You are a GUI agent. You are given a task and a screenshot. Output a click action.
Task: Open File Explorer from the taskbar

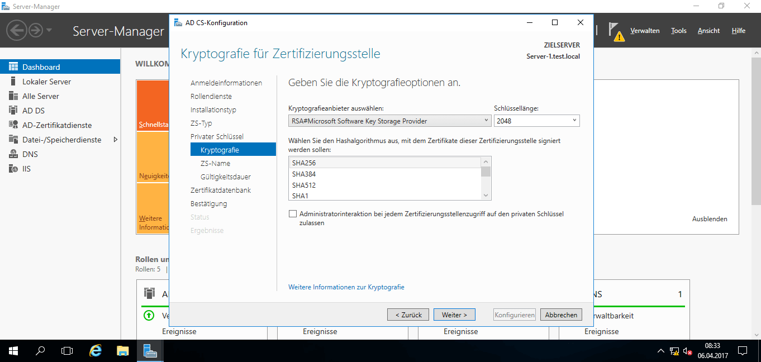tap(123, 351)
